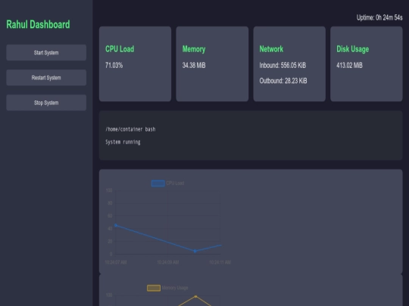
Task: Select the 71.03% CPU value
Action: [114, 65]
